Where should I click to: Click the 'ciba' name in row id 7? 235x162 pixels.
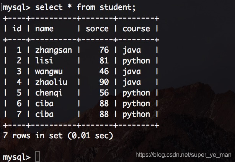click(44, 114)
